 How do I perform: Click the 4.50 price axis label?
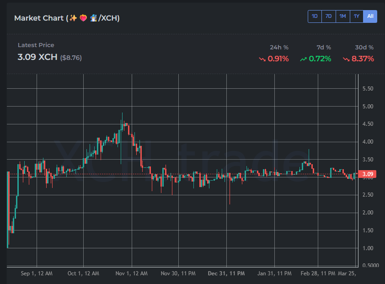tap(368, 124)
